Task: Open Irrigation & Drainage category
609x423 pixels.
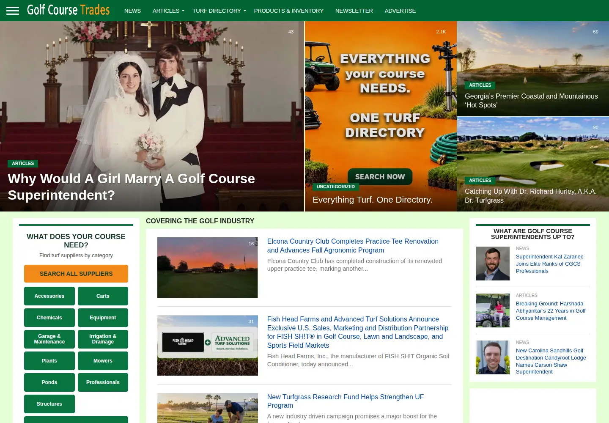Action: pos(103,339)
